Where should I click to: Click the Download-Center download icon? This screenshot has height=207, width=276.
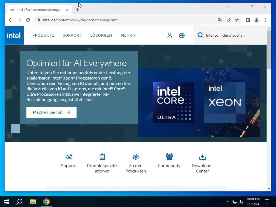tap(202, 157)
